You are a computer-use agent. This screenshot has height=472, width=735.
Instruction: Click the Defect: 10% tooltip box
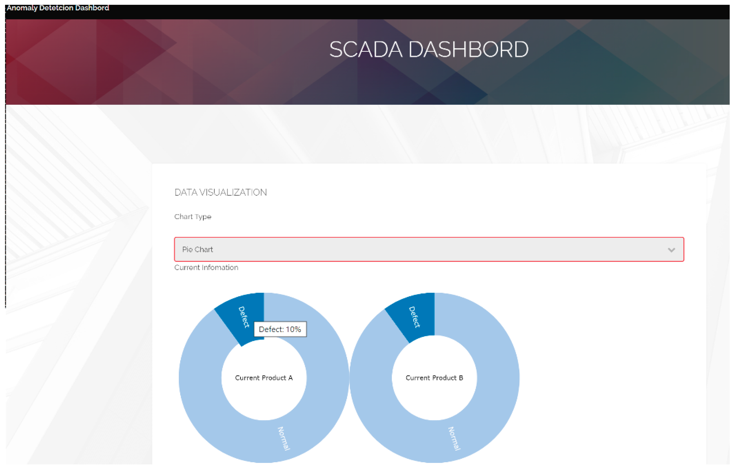280,329
